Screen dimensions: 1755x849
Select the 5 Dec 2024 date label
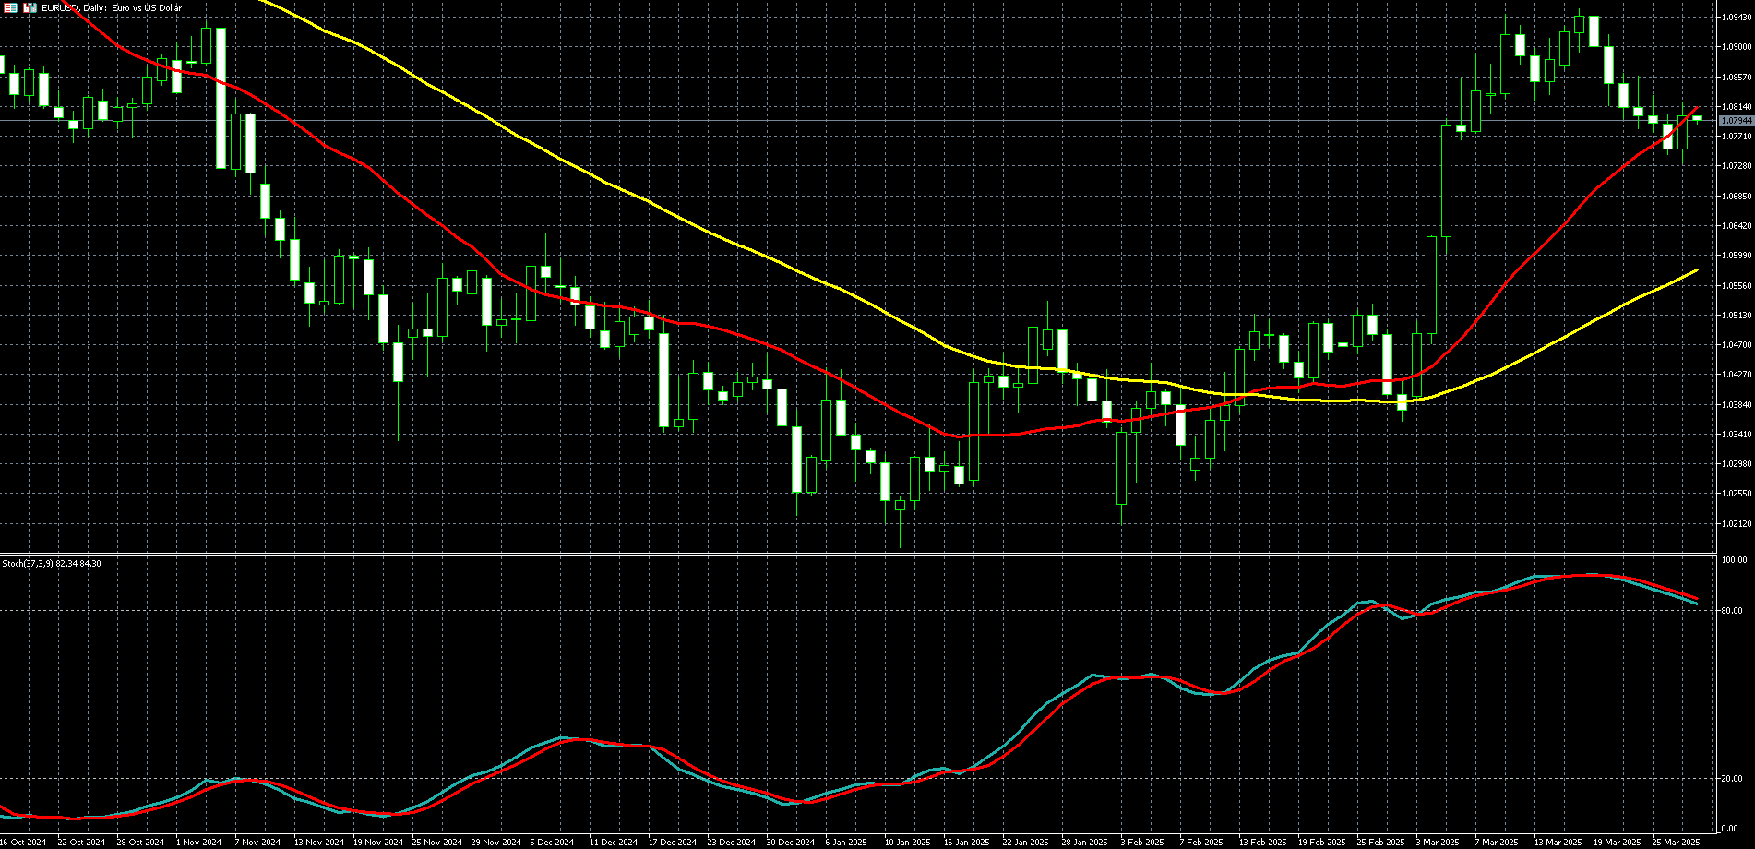click(x=554, y=842)
